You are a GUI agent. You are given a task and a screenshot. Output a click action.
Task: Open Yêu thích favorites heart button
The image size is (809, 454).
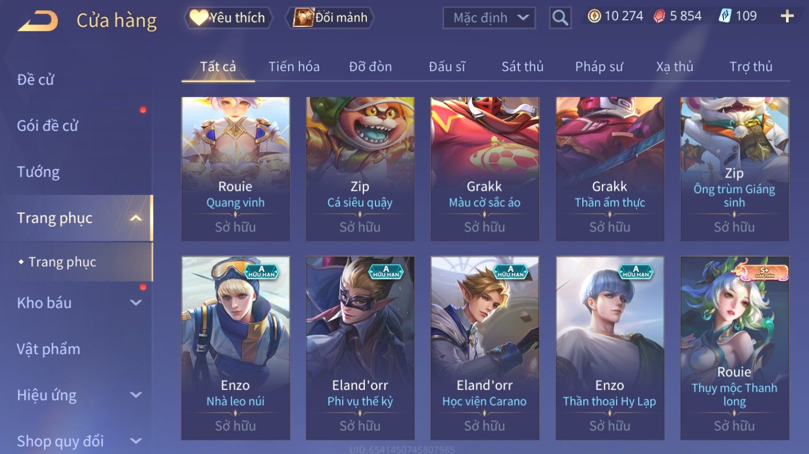228,18
